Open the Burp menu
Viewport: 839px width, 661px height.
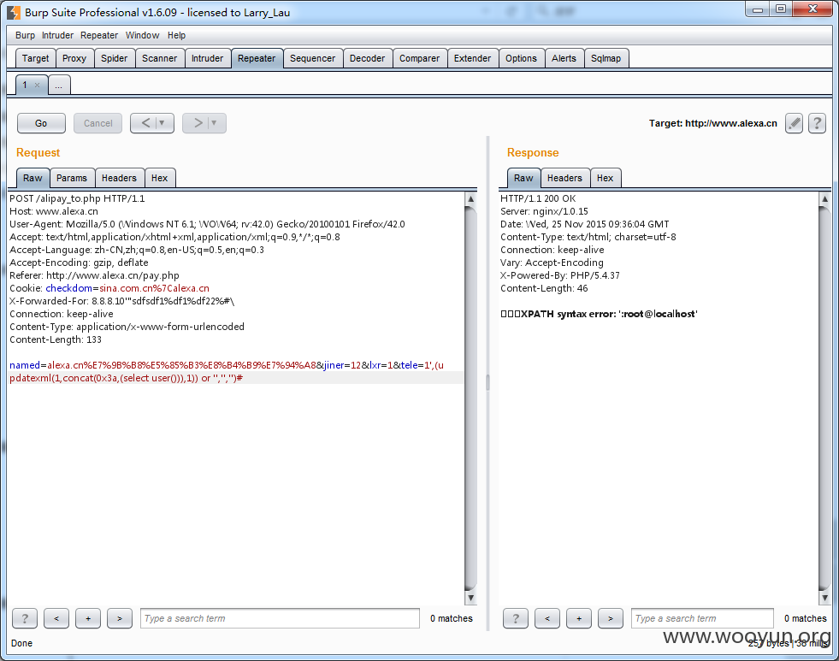25,35
